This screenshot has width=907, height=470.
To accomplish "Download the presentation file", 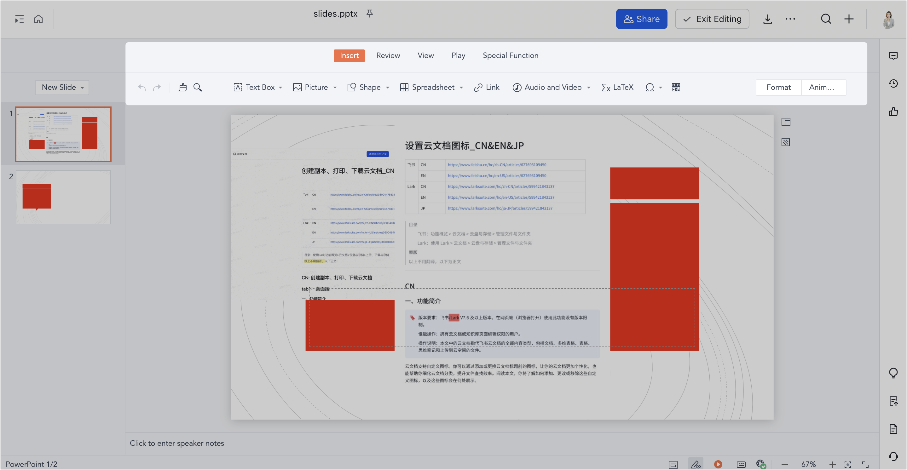I will point(767,19).
